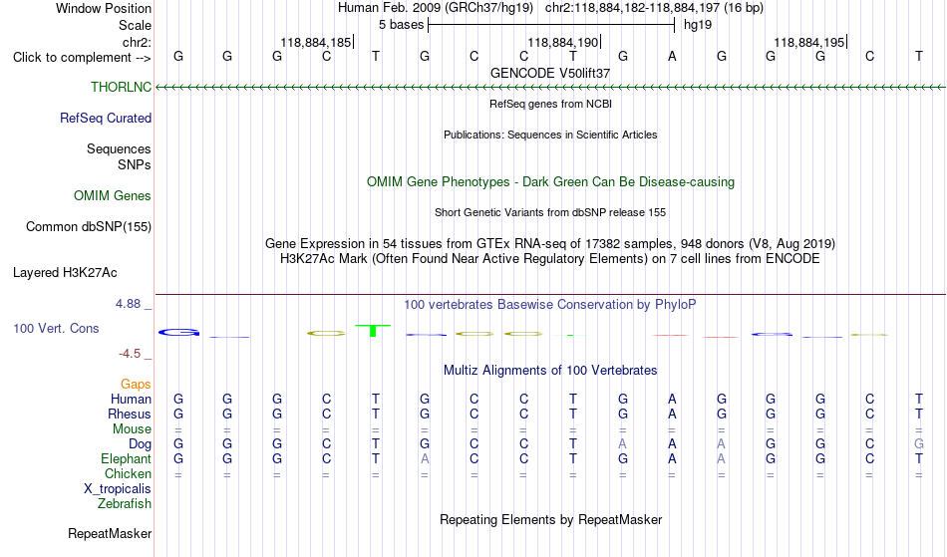Click the 5 bases scale bar
The image size is (947, 557).
(551, 25)
